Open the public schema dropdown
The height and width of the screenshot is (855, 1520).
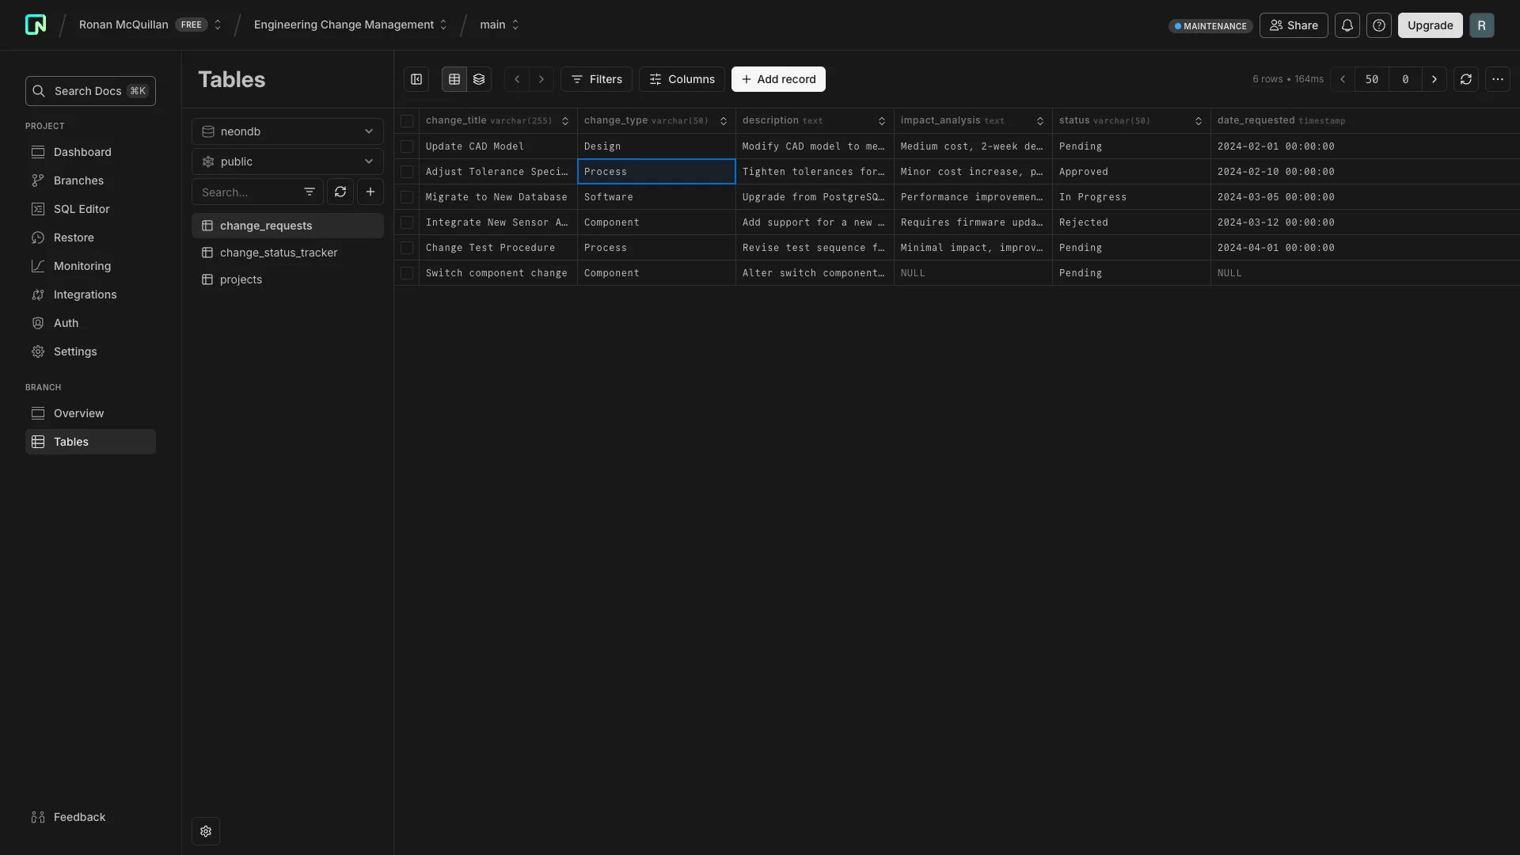click(287, 161)
